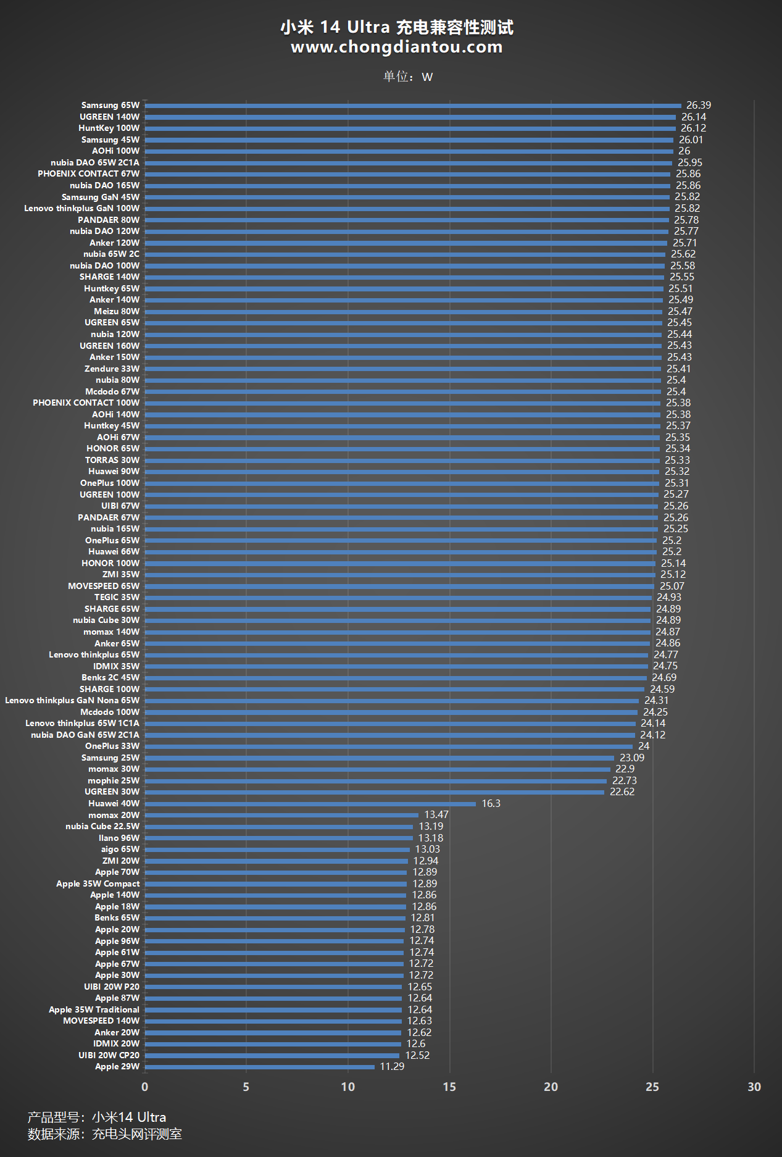Click the 'Apple 35W Compact' label

[98, 883]
